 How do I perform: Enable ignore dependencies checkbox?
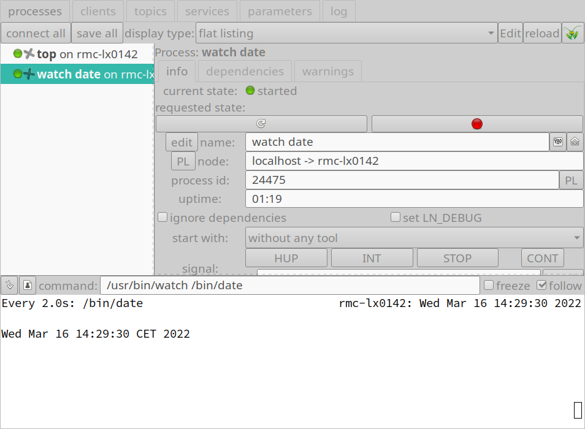click(x=162, y=218)
